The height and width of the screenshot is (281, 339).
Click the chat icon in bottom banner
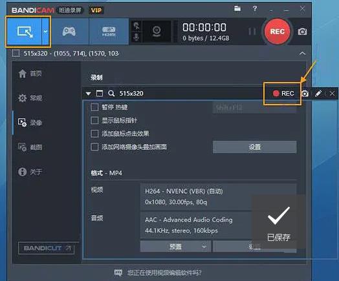(118, 273)
